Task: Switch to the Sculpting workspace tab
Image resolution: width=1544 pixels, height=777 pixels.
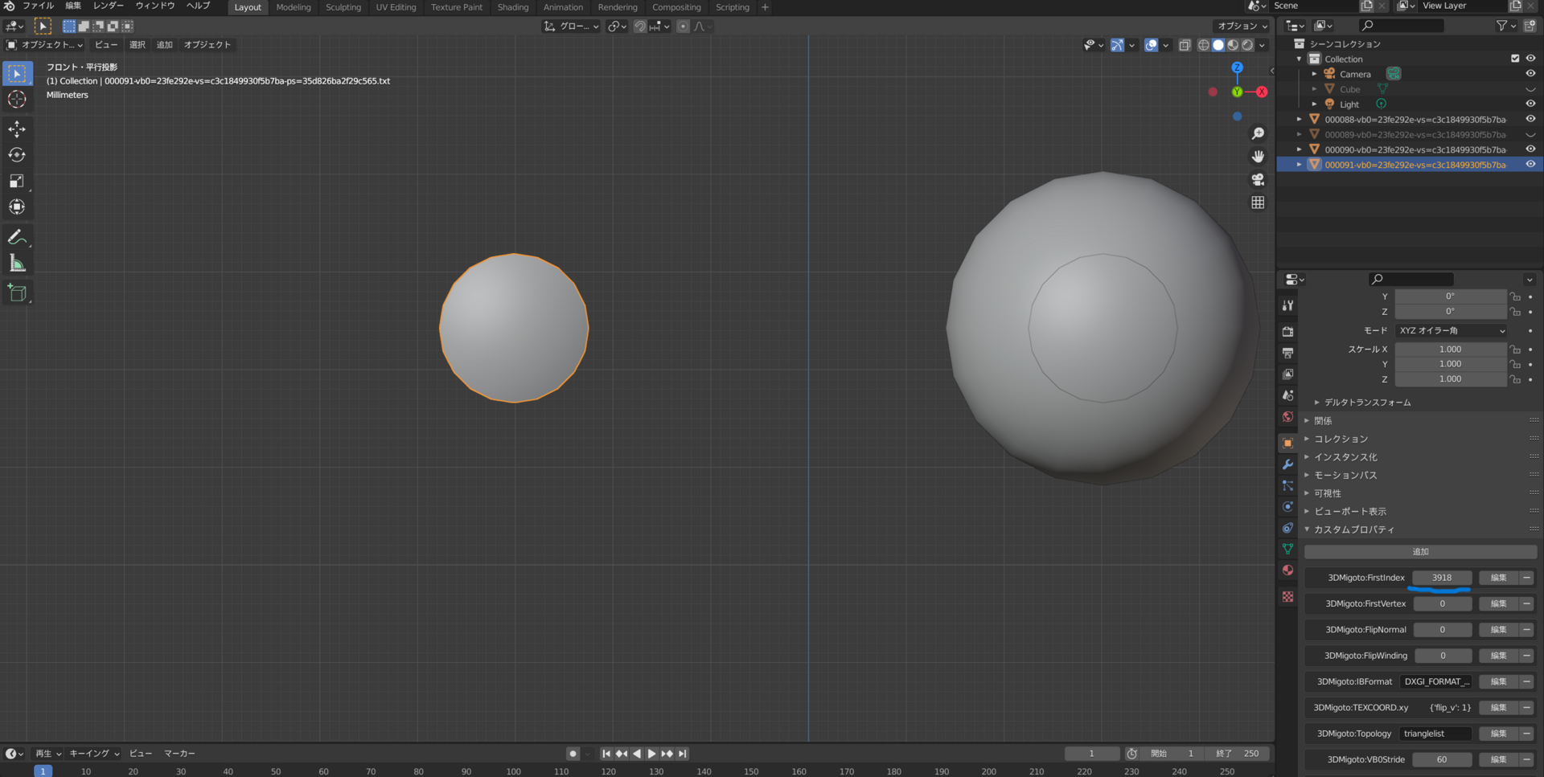Action: tap(343, 7)
